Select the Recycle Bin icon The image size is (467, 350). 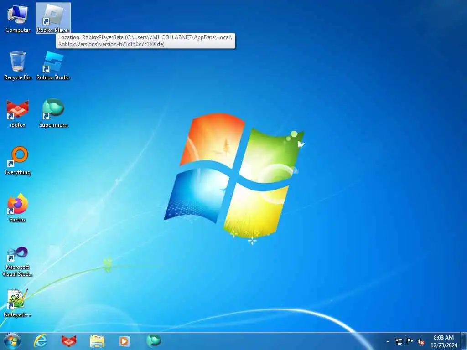click(x=18, y=66)
